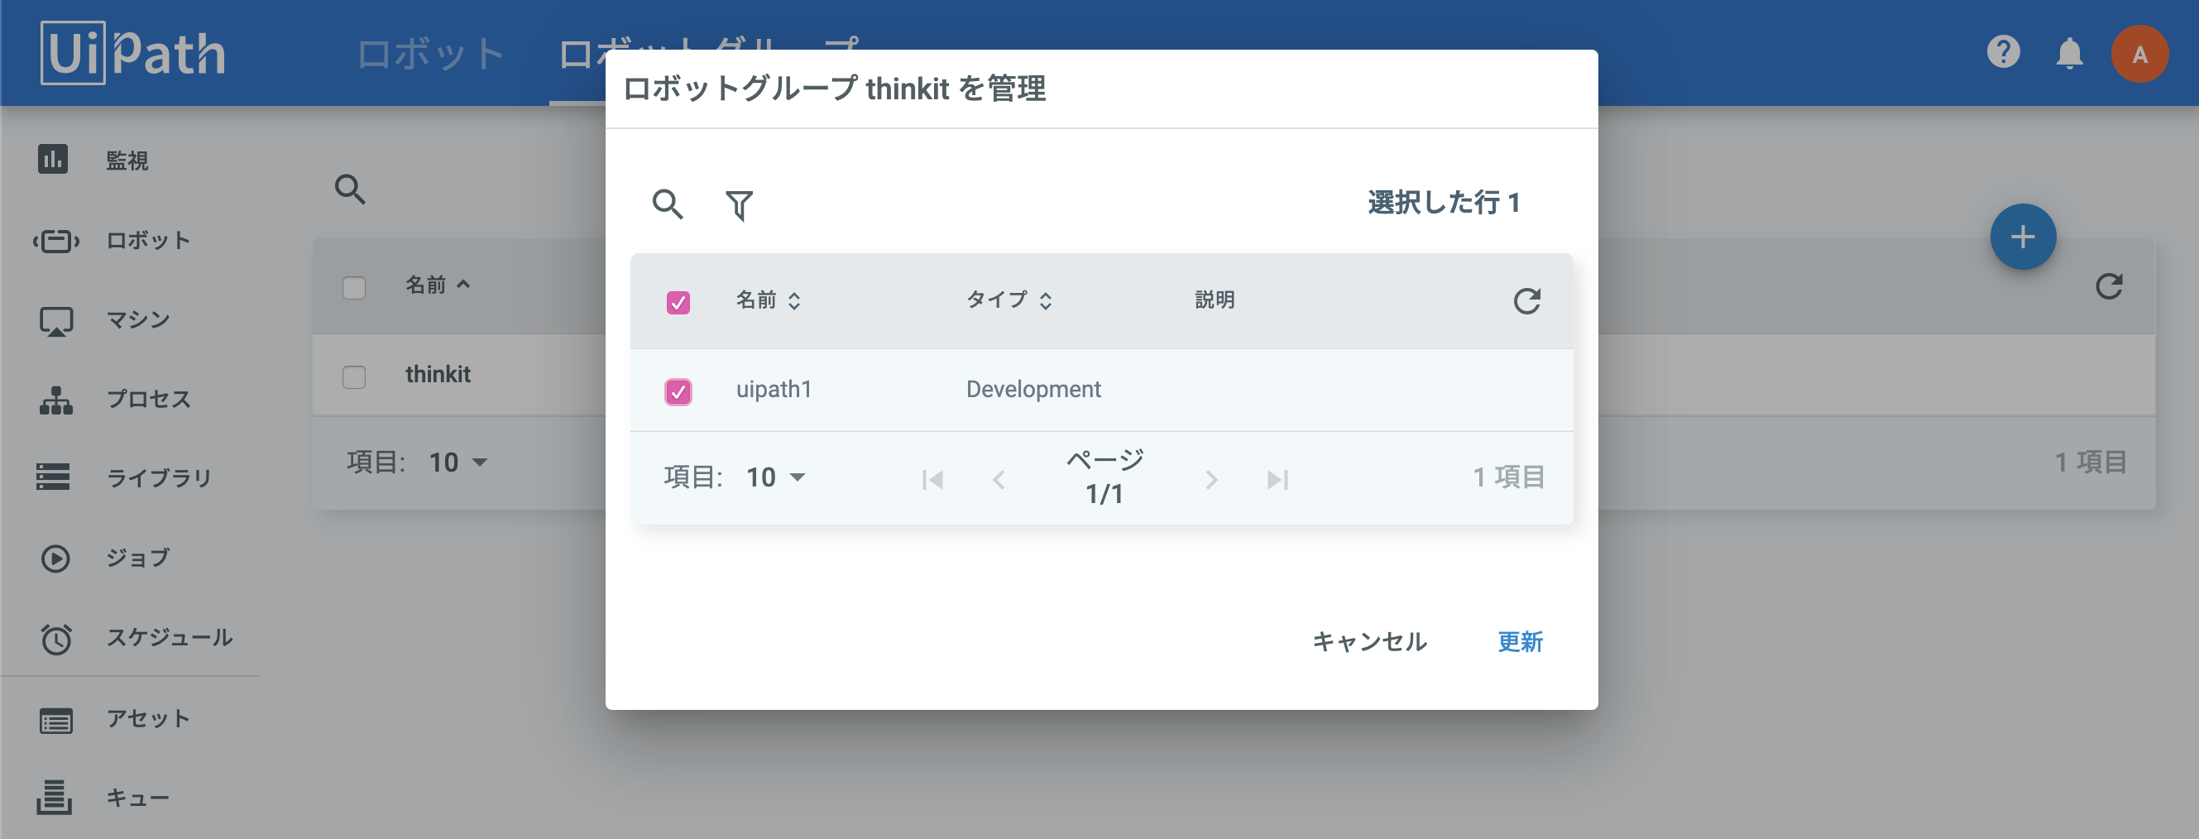Click the robot (ロボット) sidebar icon
2199x839 pixels.
pyautogui.click(x=55, y=242)
